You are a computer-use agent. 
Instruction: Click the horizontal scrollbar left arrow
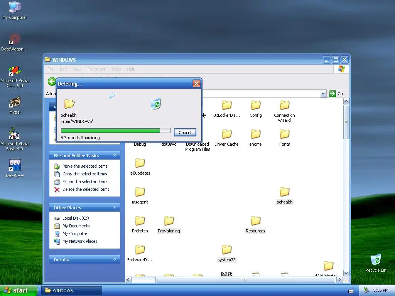(x=128, y=280)
